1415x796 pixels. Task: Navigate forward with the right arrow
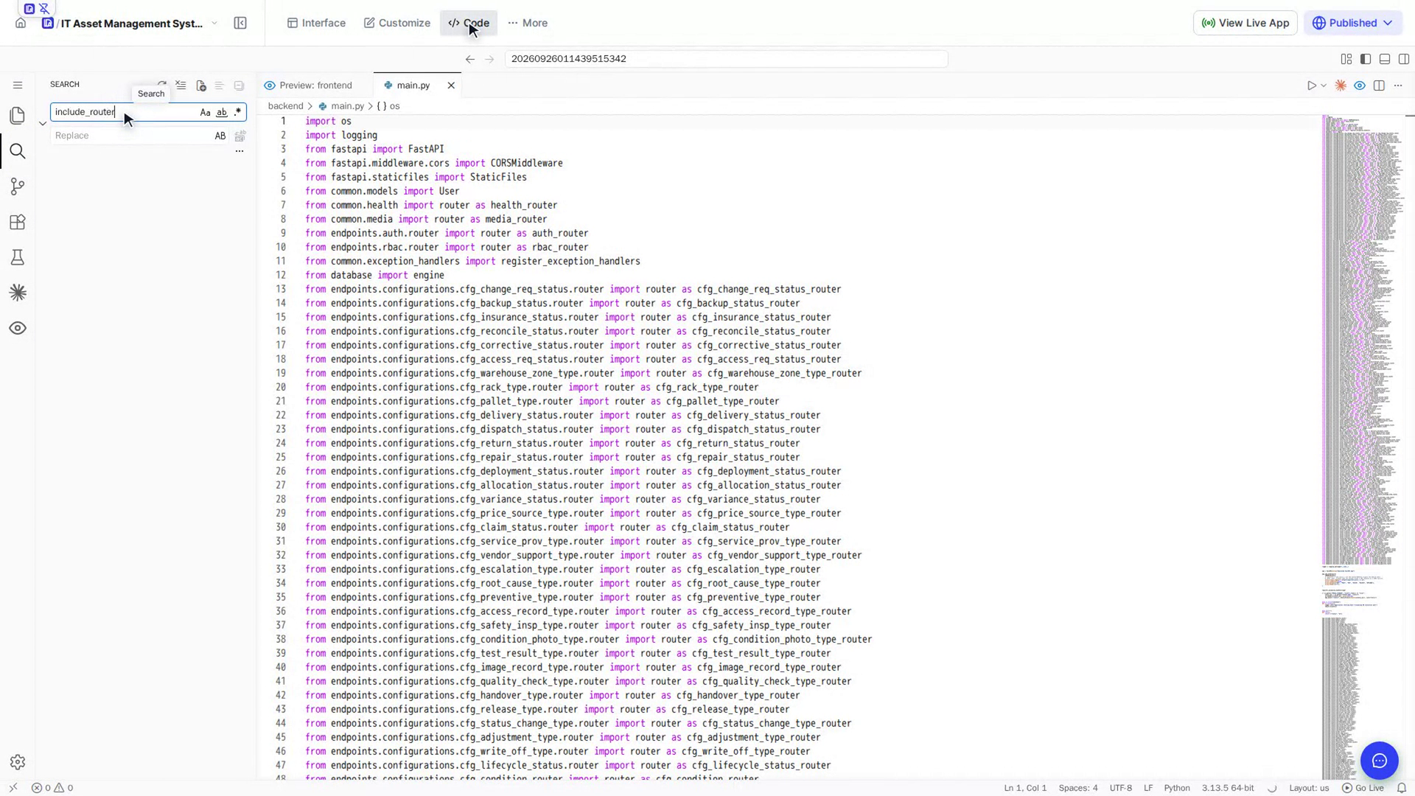click(x=489, y=59)
